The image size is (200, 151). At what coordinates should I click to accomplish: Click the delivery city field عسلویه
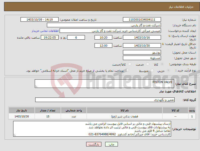pos(142,58)
